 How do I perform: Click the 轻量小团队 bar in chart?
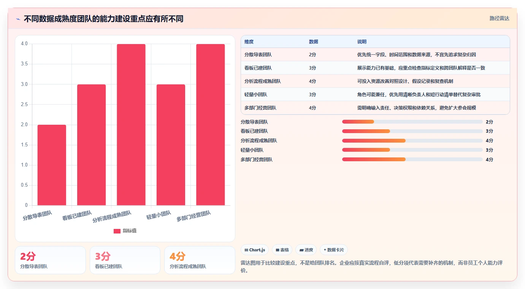171,145
